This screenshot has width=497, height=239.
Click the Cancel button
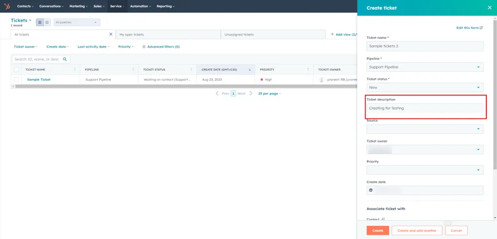[x=456, y=230]
